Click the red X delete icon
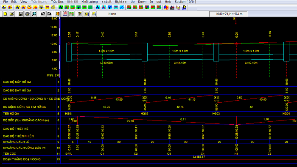297x167 pixels. click(x=65, y=14)
